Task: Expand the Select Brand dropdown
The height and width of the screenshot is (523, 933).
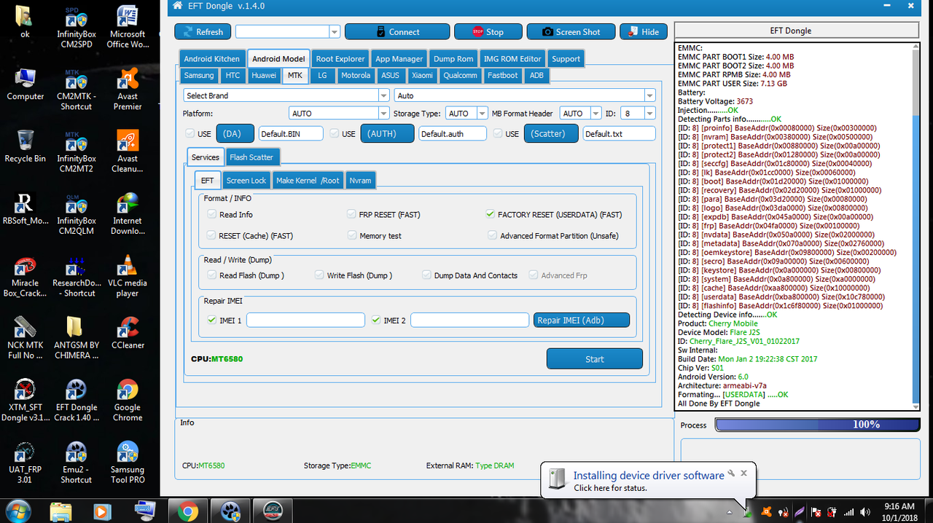Action: [383, 95]
